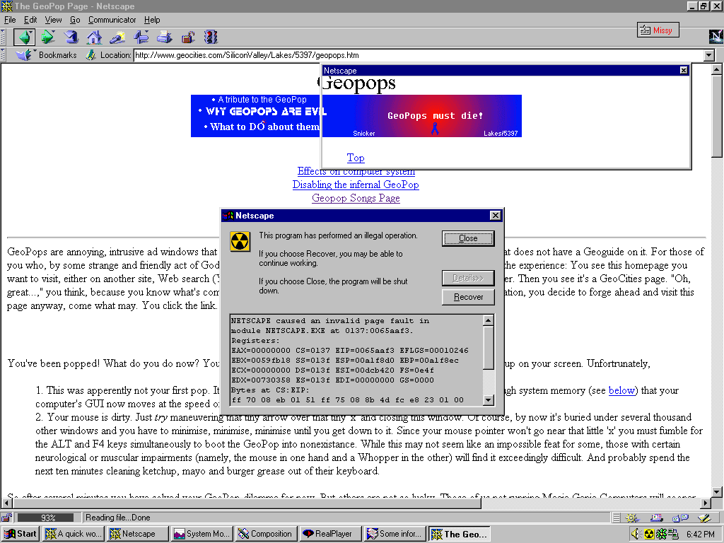Click 'Reading file...Done' status text
The width and height of the screenshot is (724, 543).
118,518
